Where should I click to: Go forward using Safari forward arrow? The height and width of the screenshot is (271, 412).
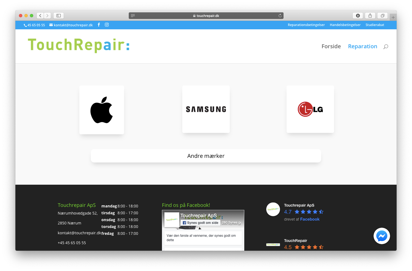47,16
